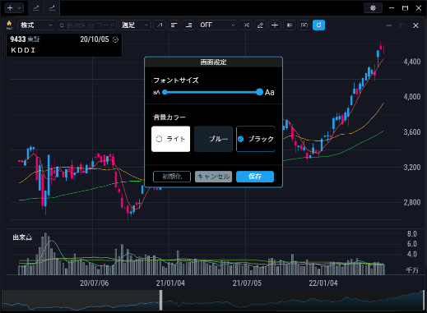Click the 画面設定 dialog title bar

213,62
